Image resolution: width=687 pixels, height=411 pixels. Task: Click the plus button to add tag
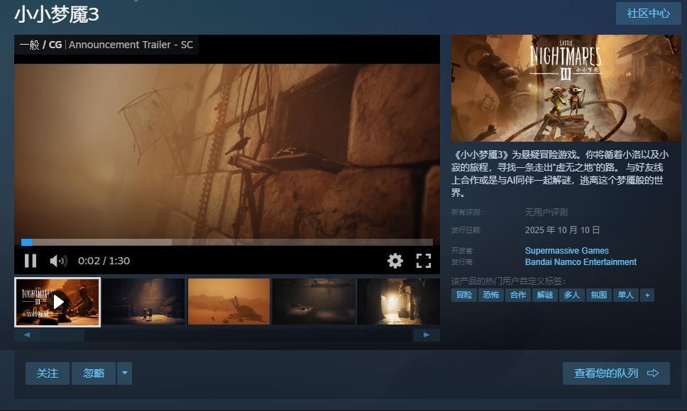coord(647,295)
